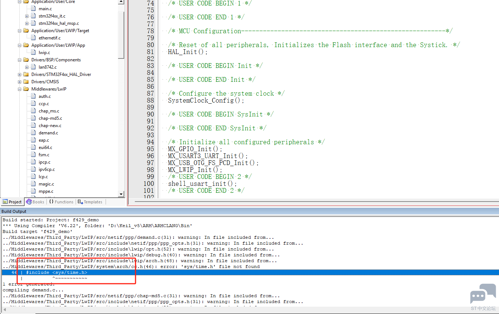499x314 pixels.
Task: Expand the Drivers/CMSIS group
Action: (19, 82)
